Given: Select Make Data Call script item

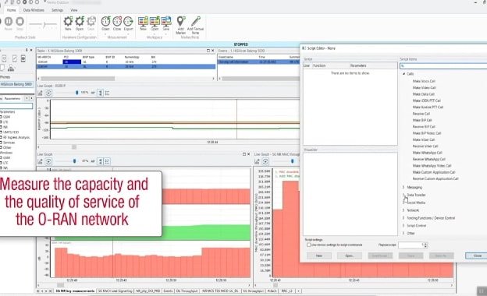Looking at the screenshot, I should [423, 94].
